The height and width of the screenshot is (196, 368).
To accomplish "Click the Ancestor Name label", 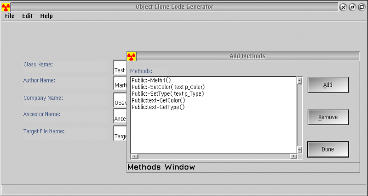I will pyautogui.click(x=42, y=114).
